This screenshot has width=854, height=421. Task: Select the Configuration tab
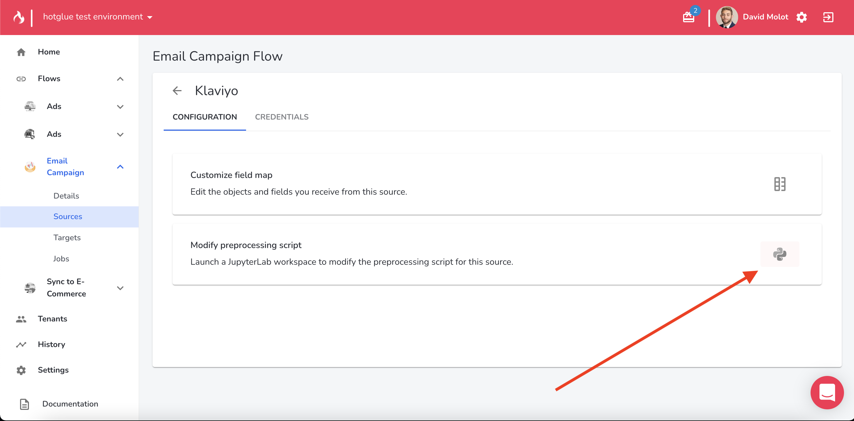click(205, 117)
